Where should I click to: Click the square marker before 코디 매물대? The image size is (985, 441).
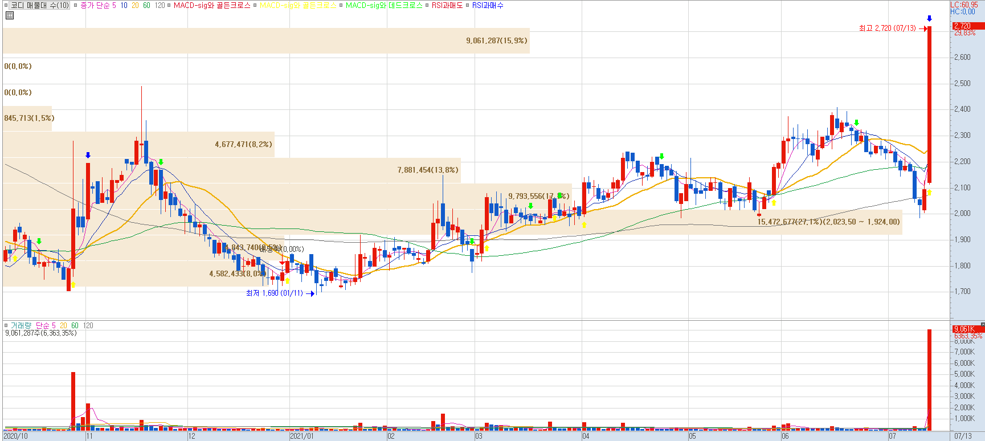tap(6, 6)
